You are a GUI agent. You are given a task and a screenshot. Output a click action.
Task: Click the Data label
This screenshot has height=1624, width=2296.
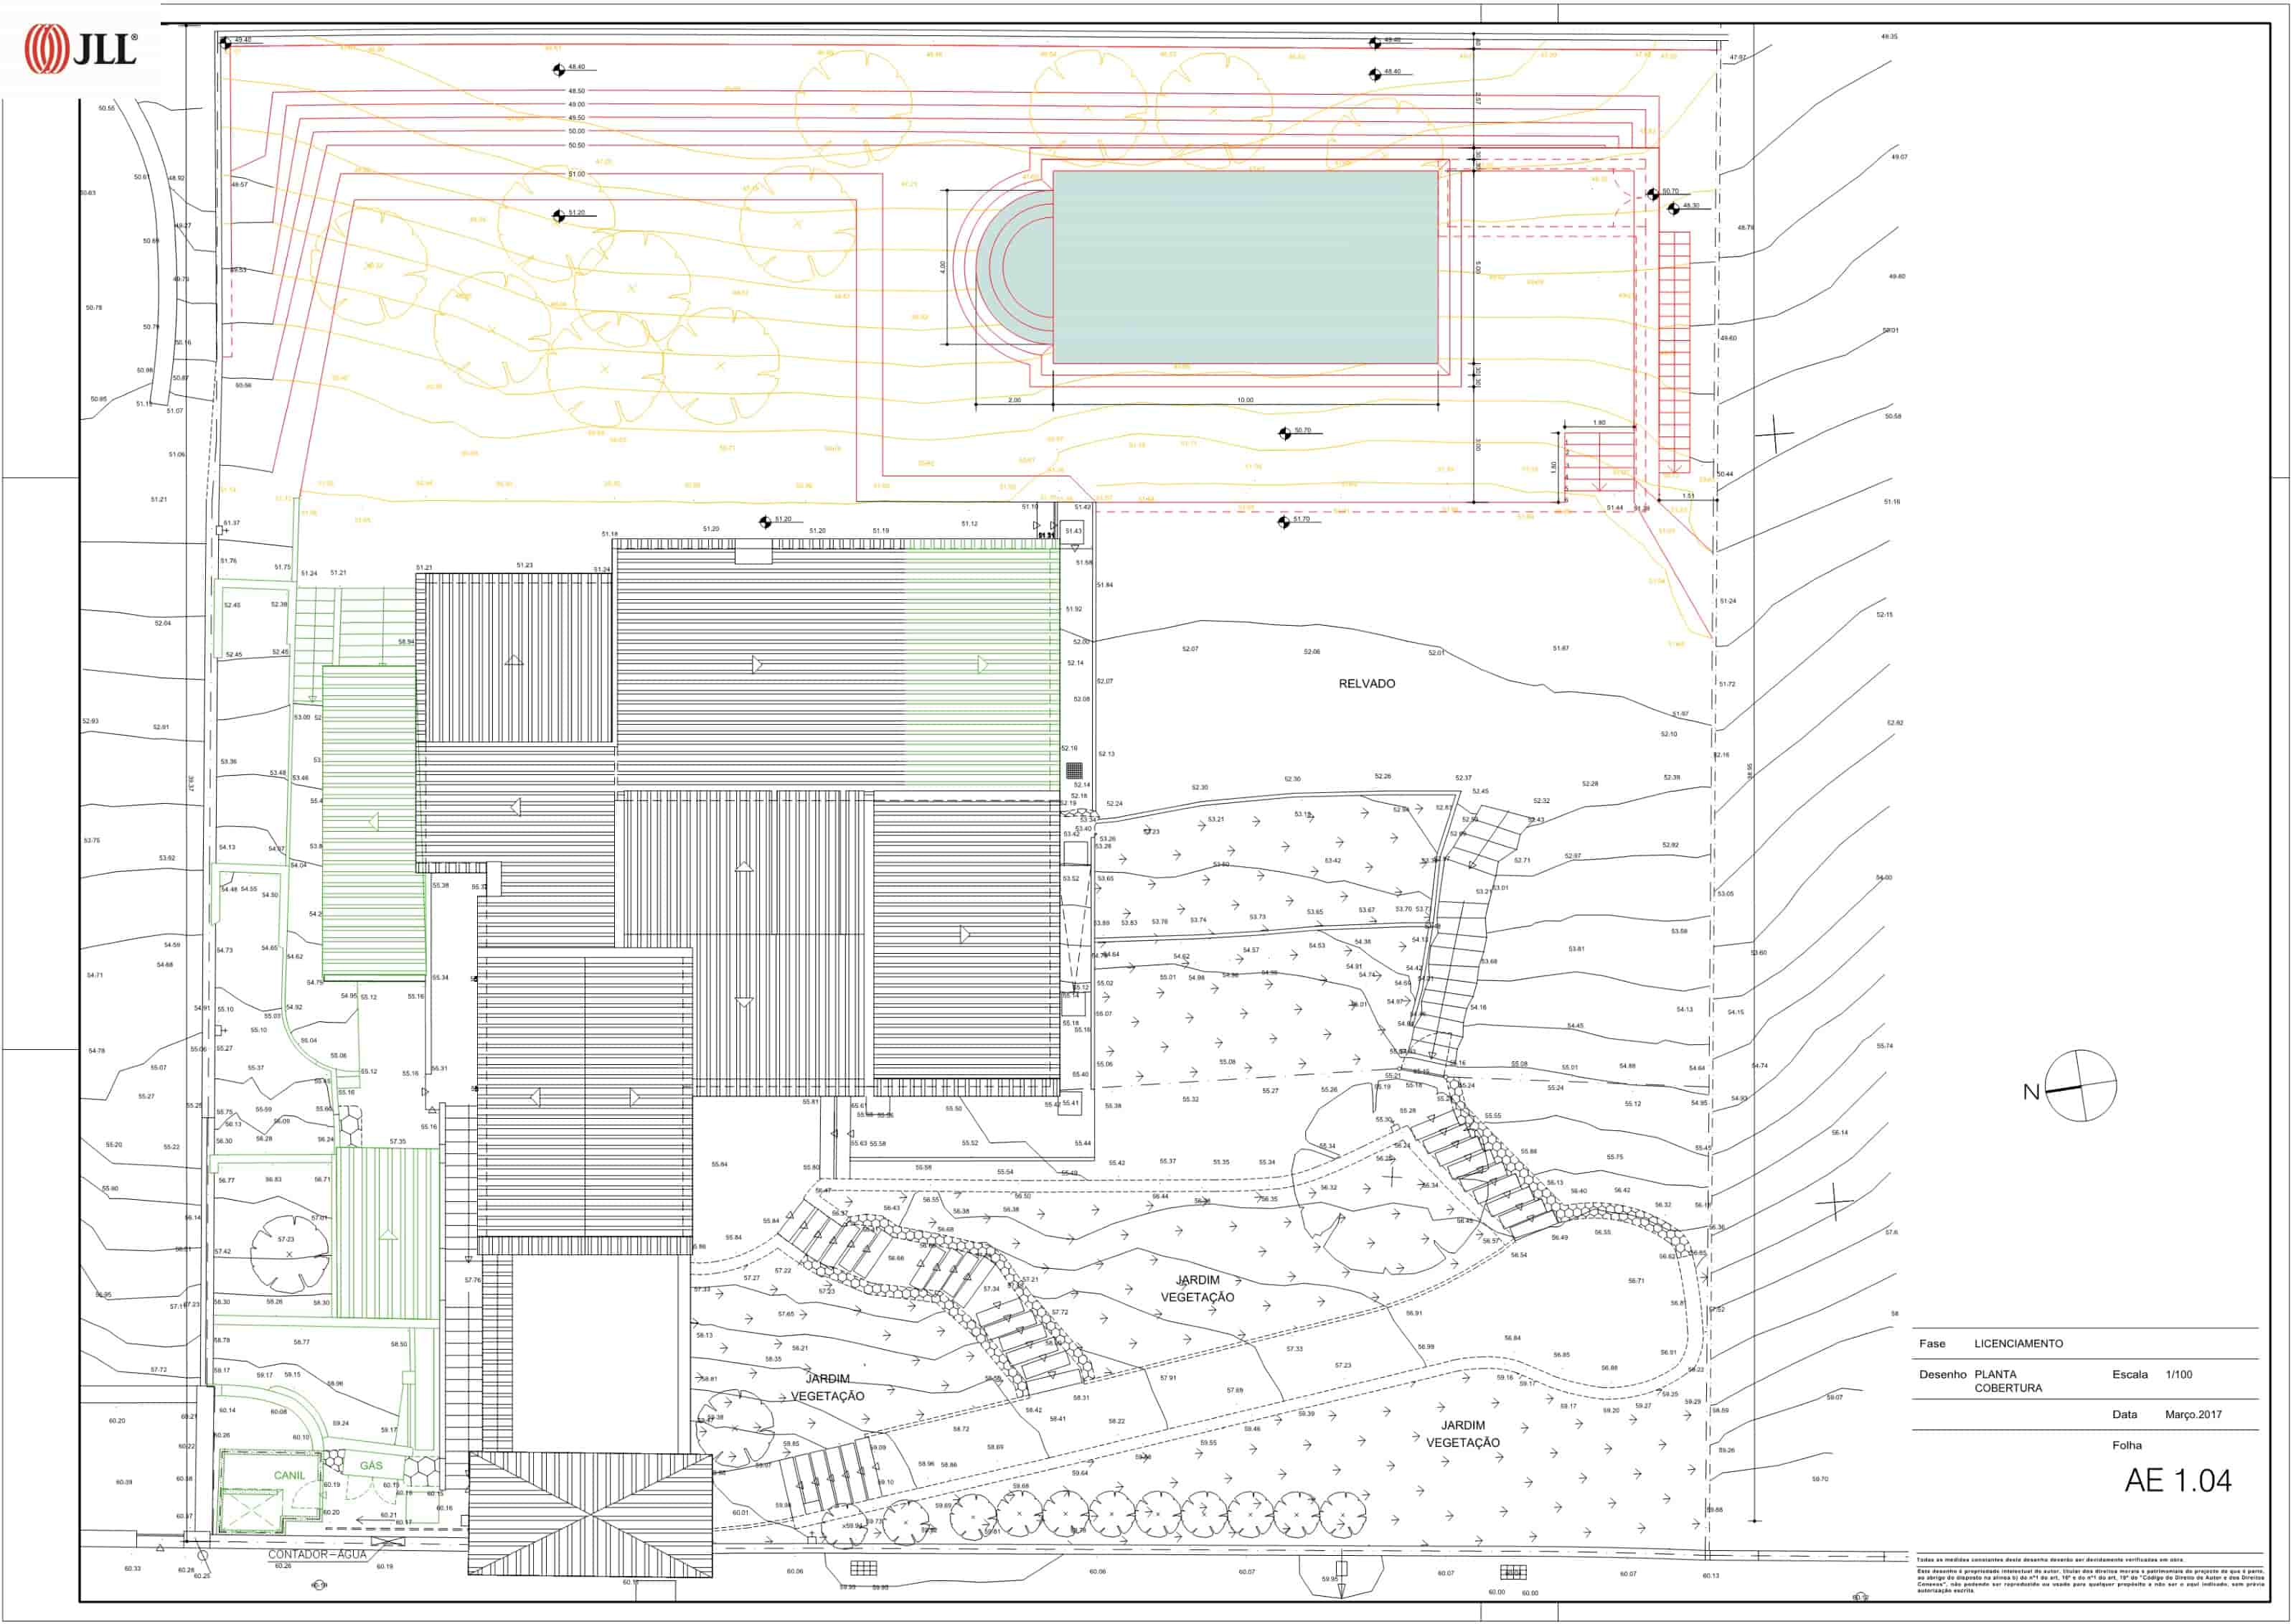2125,1415
